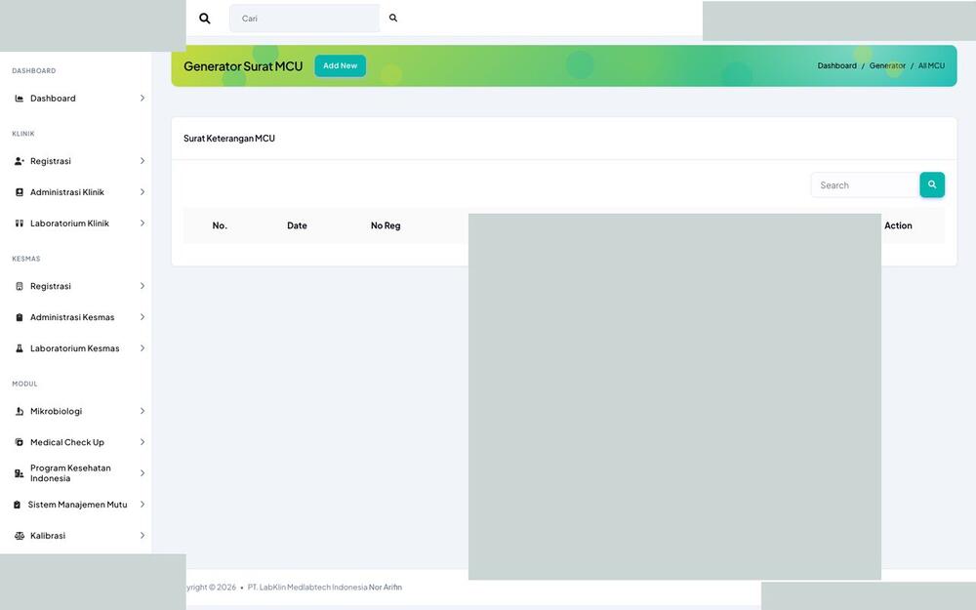Click the Date column header

click(x=297, y=226)
